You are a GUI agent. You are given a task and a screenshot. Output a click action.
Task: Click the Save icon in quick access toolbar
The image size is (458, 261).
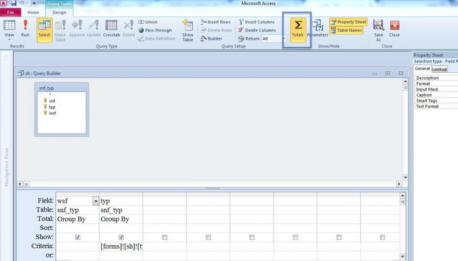pos(13,3)
